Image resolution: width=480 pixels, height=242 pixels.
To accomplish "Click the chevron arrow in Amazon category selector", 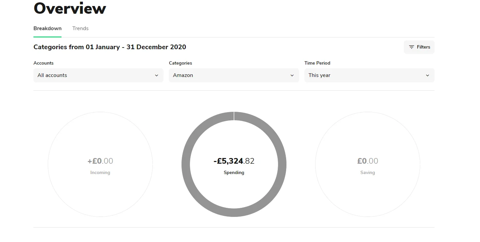I will coord(292,75).
